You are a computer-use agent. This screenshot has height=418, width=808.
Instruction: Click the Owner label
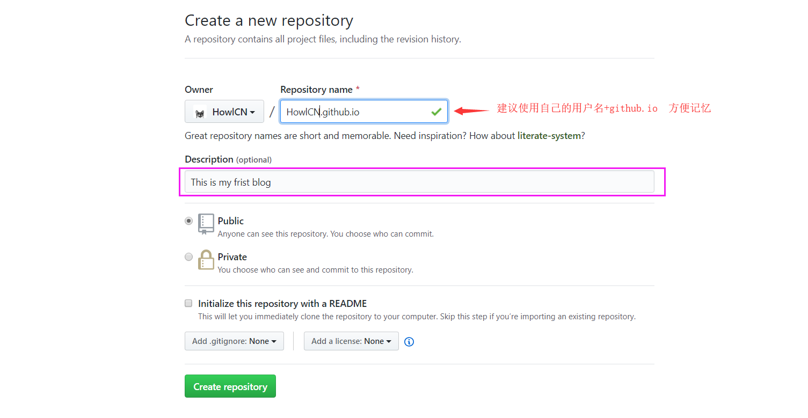(199, 90)
